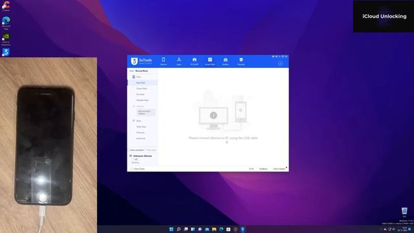414x233 pixels.
Task: Open the Tutorials tab
Action: pos(241,61)
